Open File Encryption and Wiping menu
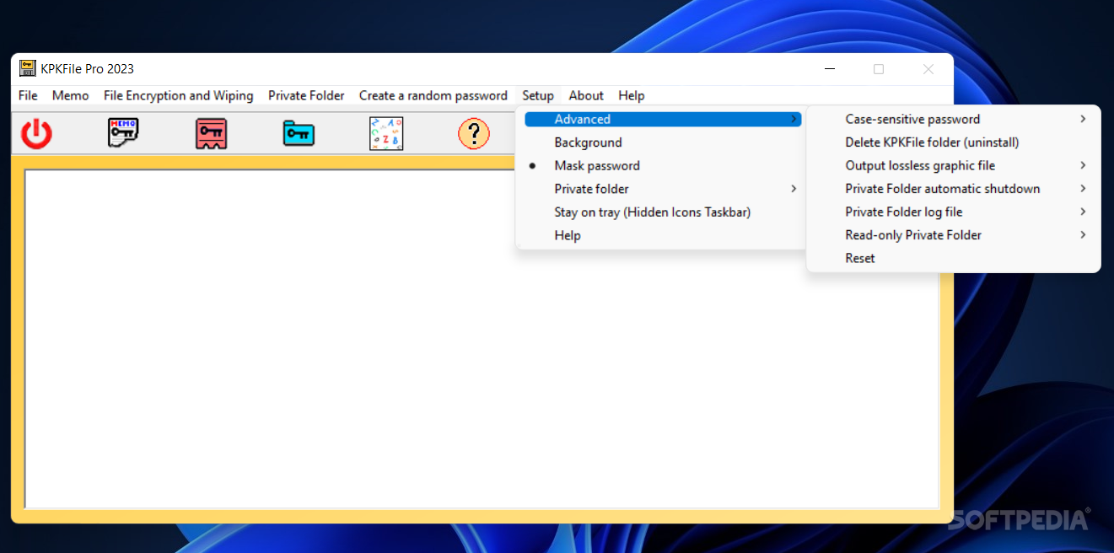 [x=179, y=96]
